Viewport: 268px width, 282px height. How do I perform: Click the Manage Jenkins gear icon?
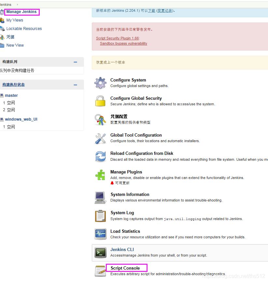click(2, 12)
